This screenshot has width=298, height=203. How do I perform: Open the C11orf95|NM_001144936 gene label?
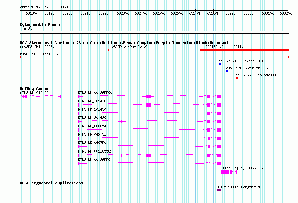pos(241,168)
